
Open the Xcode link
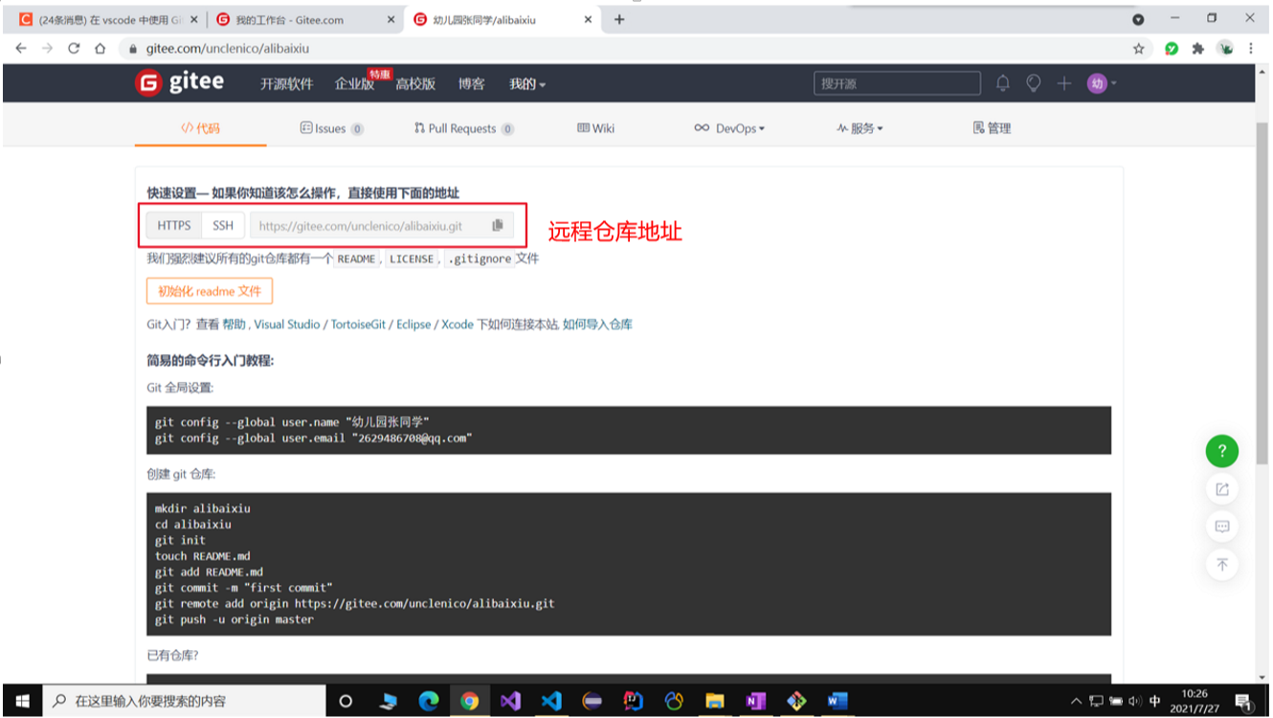pos(458,325)
